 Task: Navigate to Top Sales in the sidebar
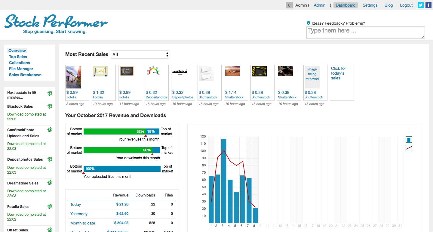tap(18, 57)
